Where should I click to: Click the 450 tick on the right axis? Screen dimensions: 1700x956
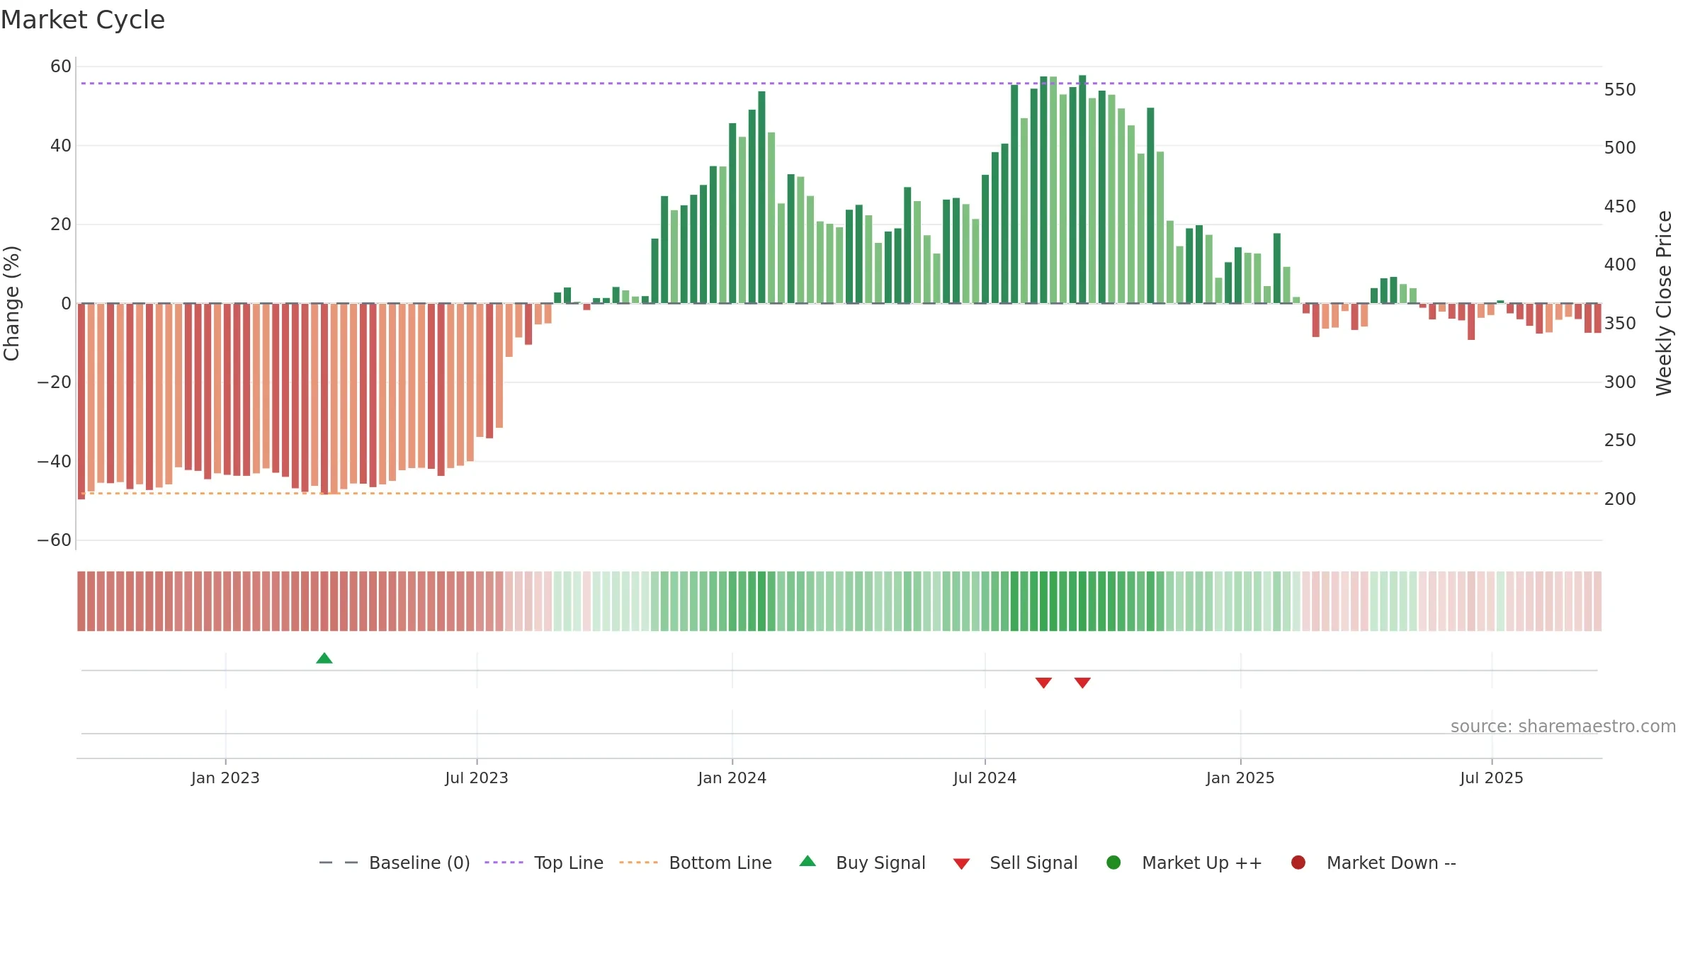coord(1620,207)
